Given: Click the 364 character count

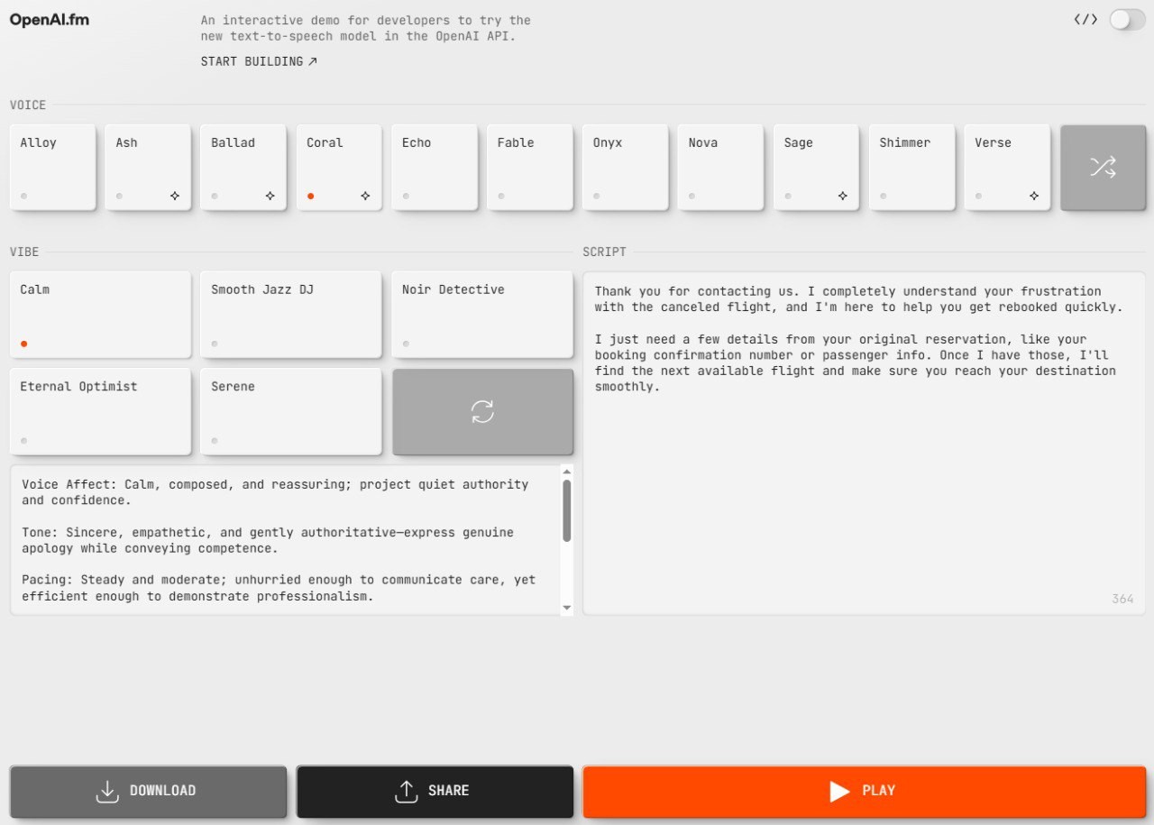Looking at the screenshot, I should [x=1122, y=599].
